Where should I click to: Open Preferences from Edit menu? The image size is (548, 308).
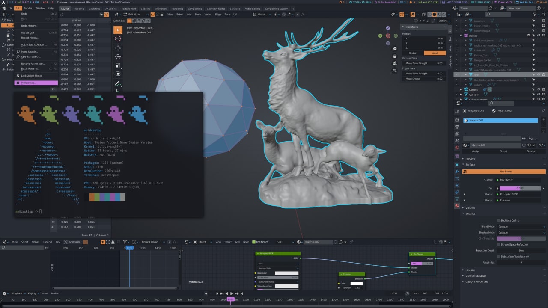[36, 83]
